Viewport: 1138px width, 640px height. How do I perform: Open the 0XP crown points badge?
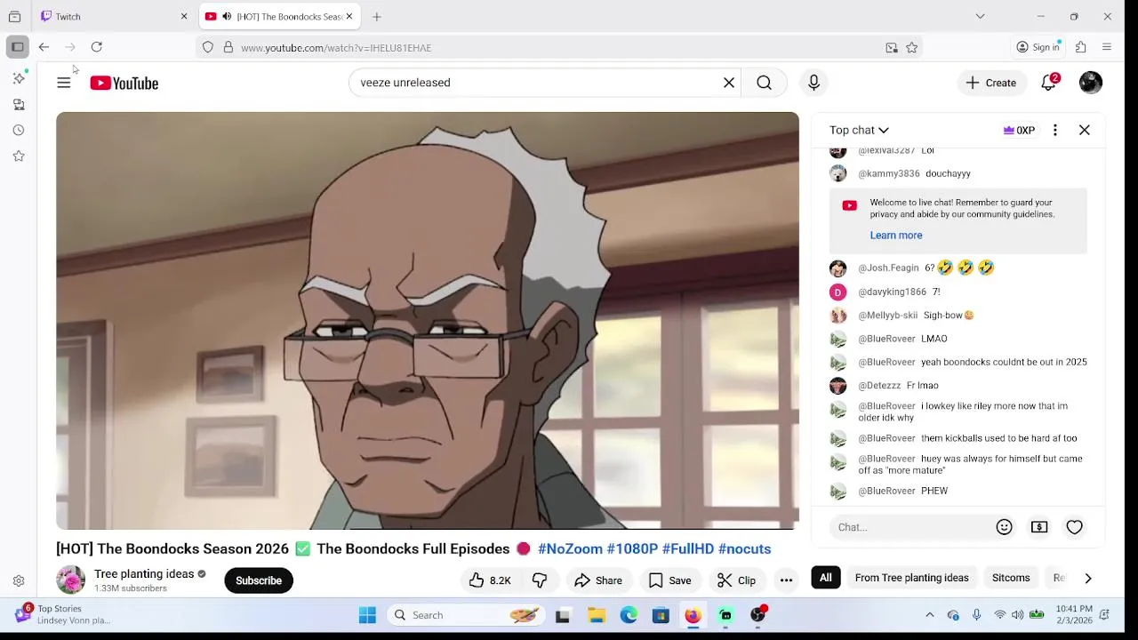(1019, 130)
